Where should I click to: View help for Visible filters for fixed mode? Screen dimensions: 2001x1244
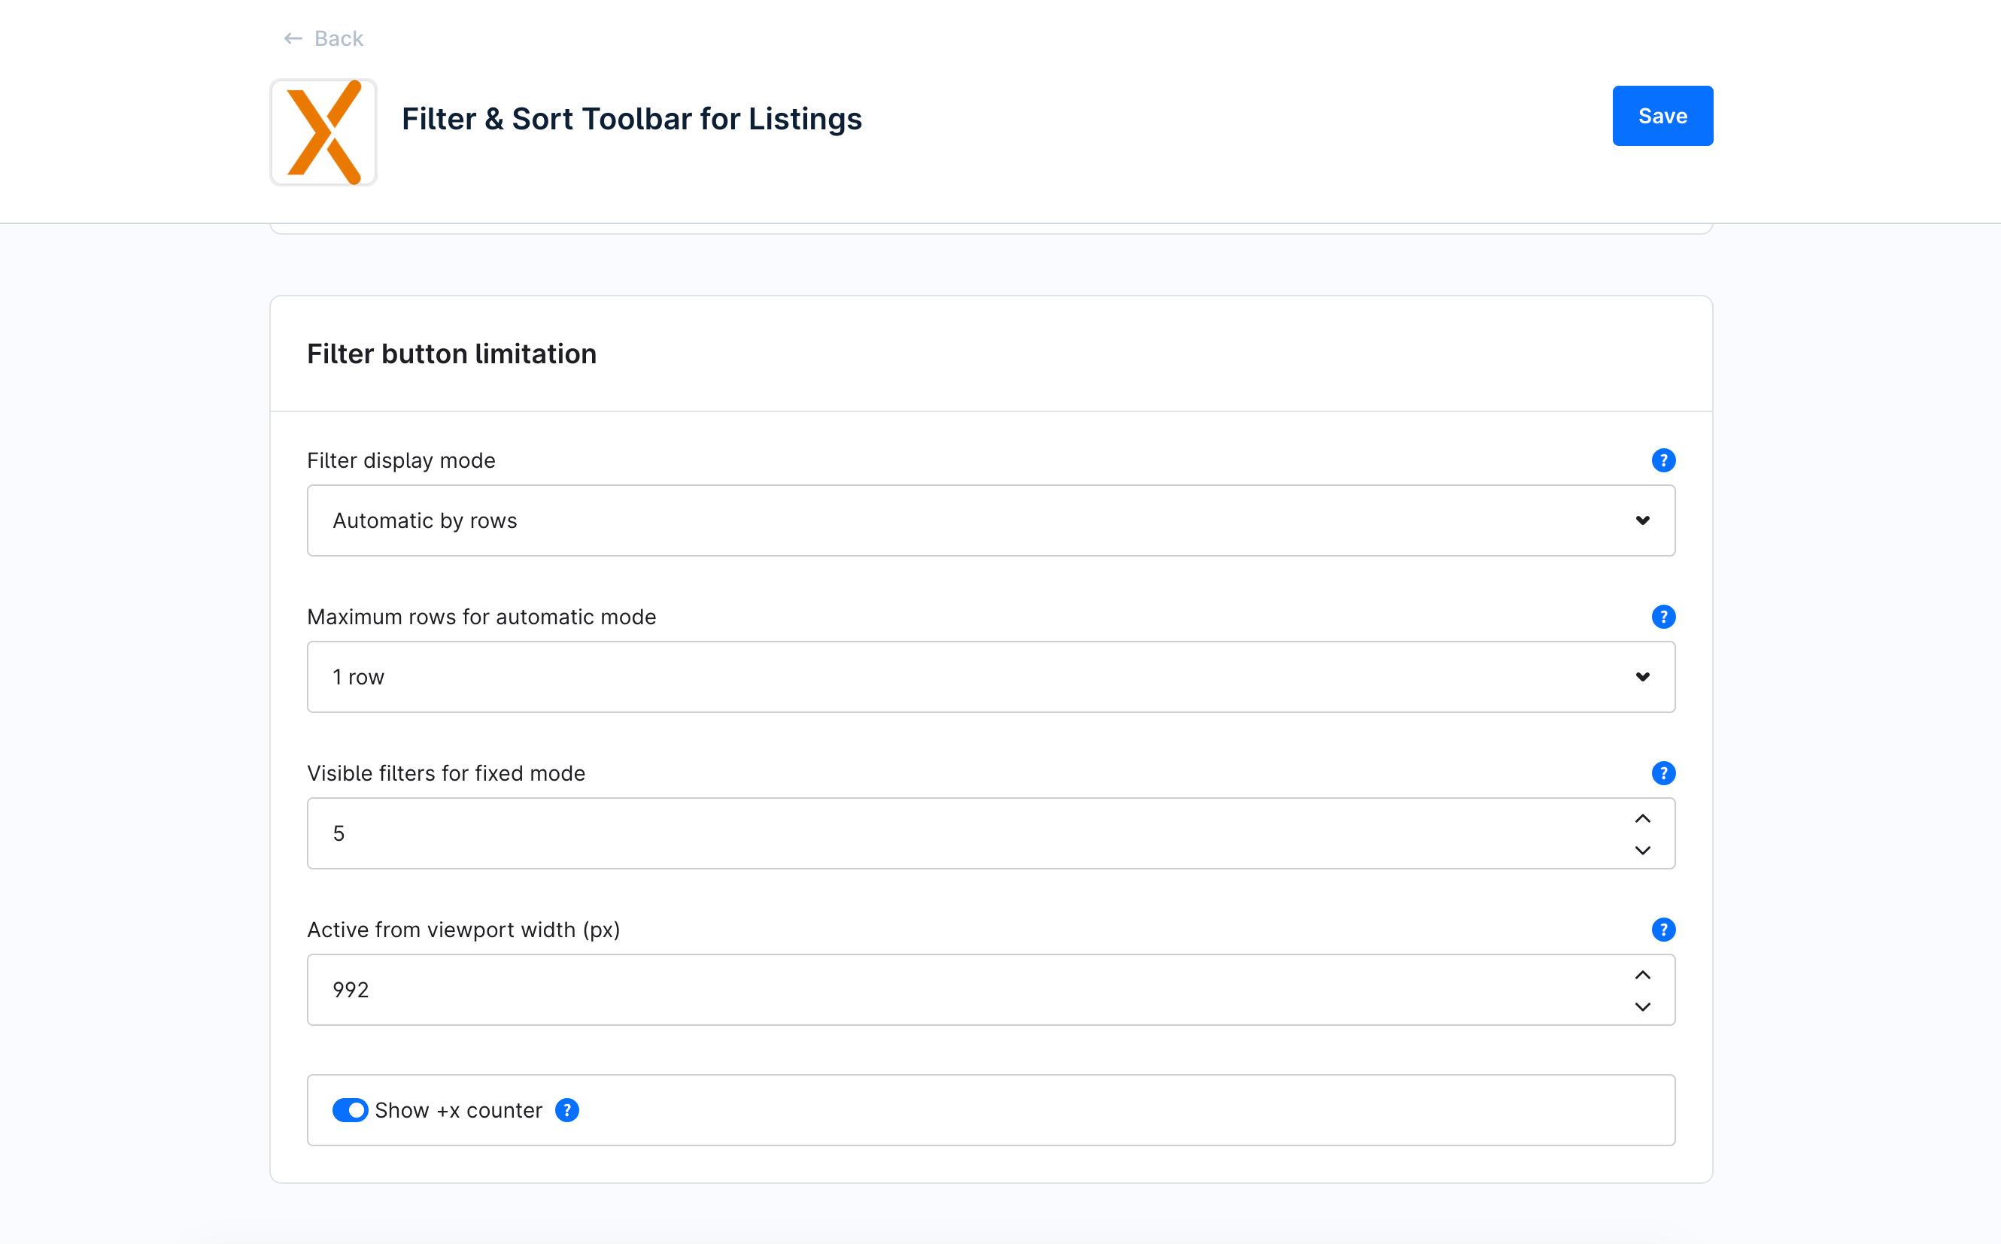1662,773
